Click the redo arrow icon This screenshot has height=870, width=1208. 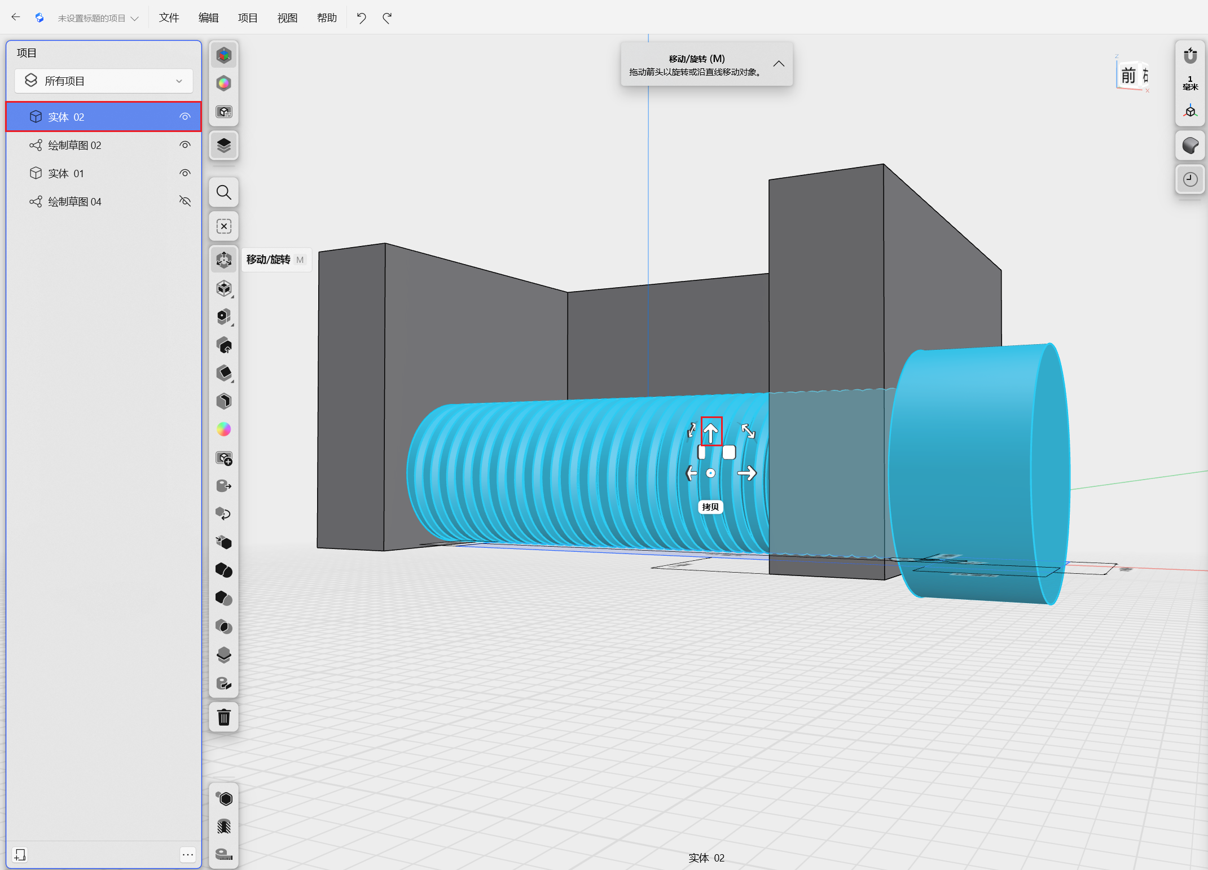pos(387,18)
